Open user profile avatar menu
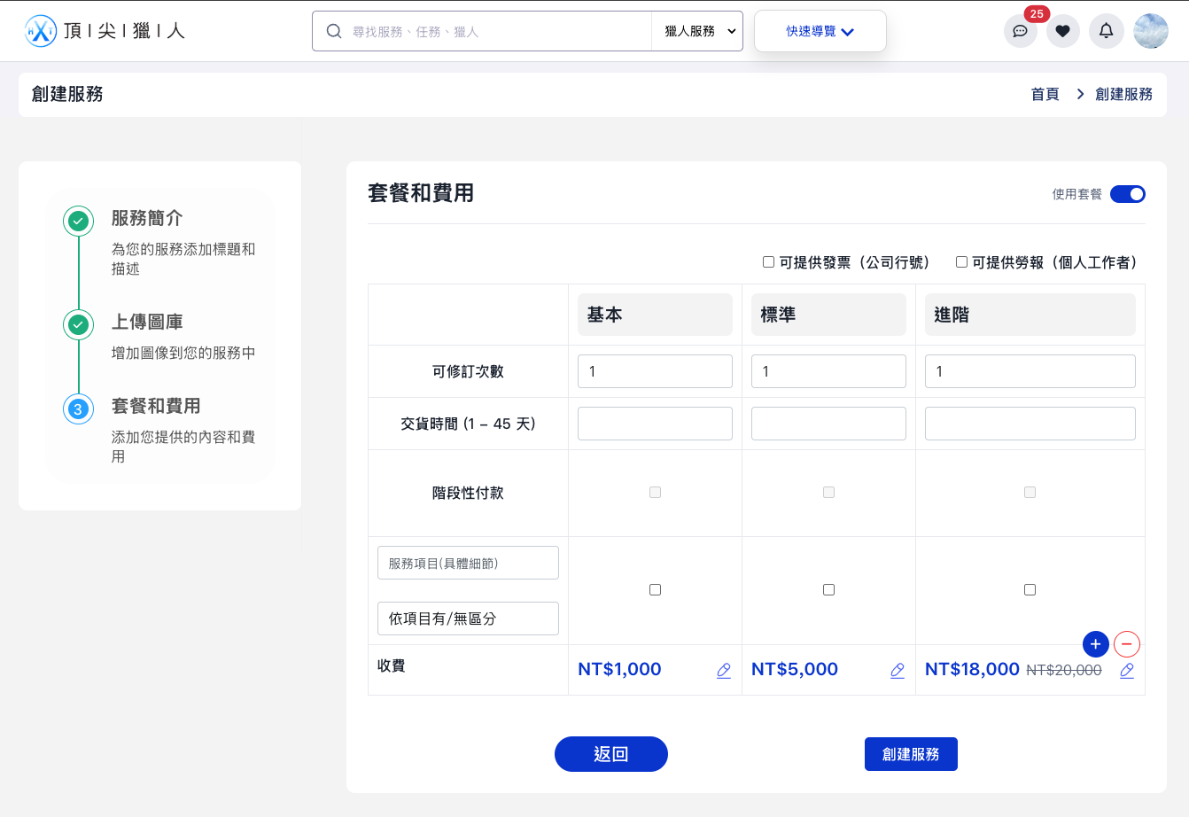This screenshot has height=817, width=1189. point(1150,31)
